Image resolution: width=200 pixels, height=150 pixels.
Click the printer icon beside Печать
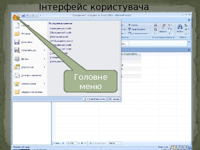(17, 59)
